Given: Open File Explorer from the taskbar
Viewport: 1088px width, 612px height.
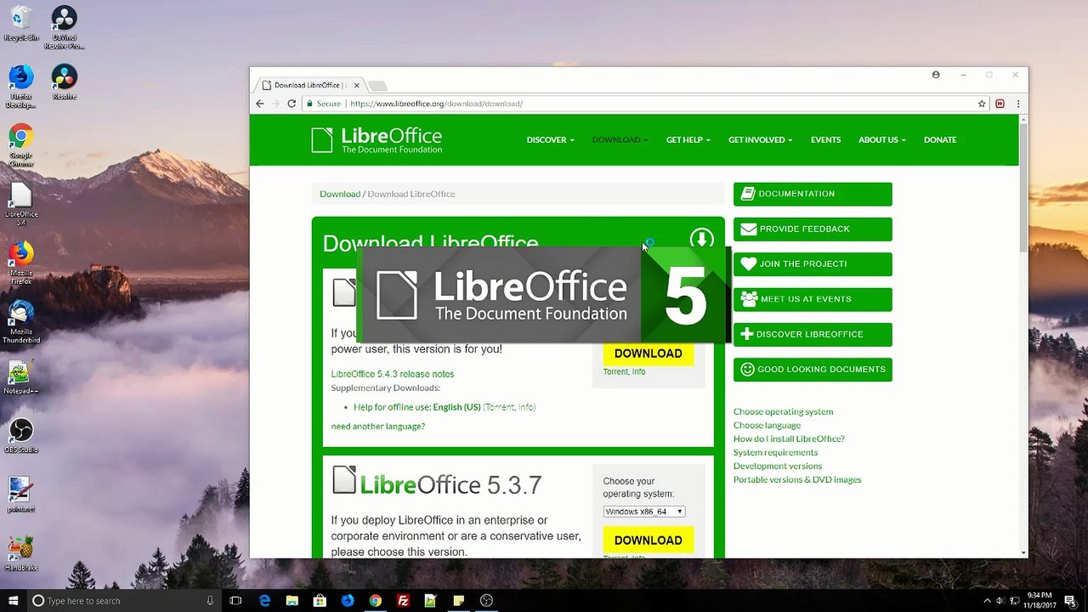Looking at the screenshot, I should (292, 601).
